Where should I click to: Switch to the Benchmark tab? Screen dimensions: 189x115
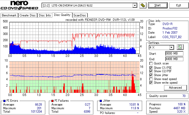point(9,15)
